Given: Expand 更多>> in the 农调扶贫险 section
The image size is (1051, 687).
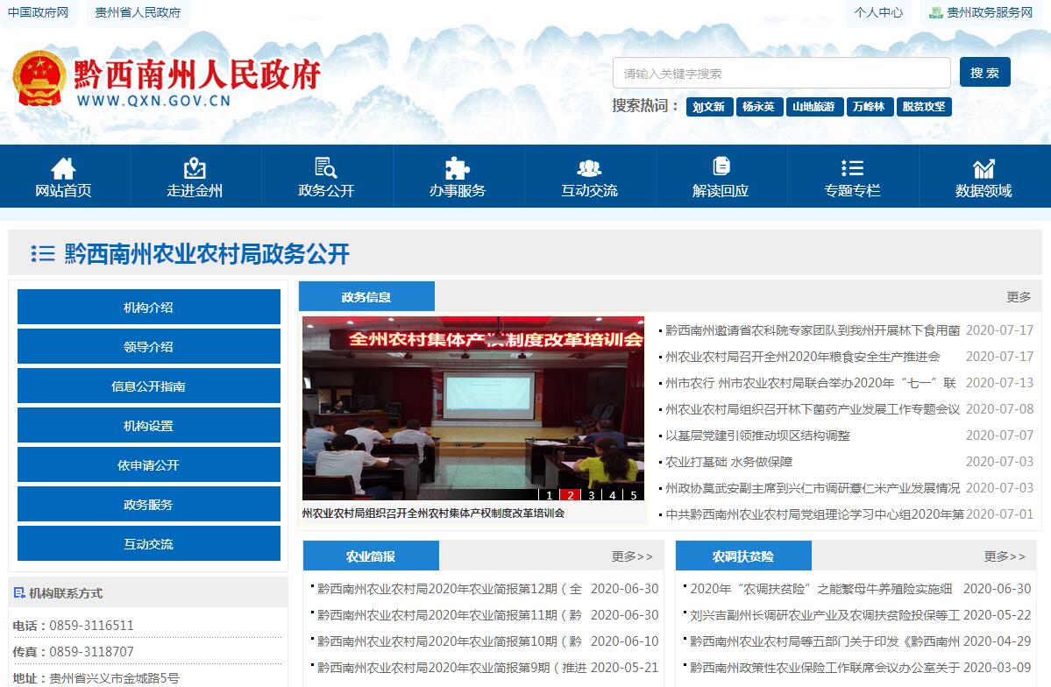Looking at the screenshot, I should (1005, 556).
